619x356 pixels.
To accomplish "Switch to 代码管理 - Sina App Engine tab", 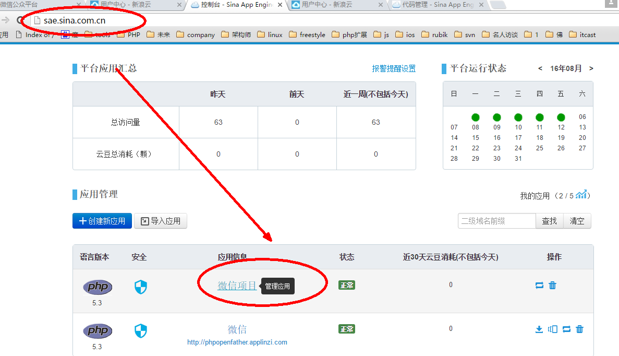I will (437, 5).
